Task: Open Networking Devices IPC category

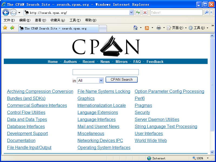Action: coord(100,140)
